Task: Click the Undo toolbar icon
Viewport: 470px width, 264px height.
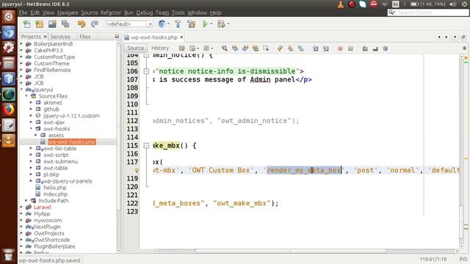Action: (x=82, y=24)
